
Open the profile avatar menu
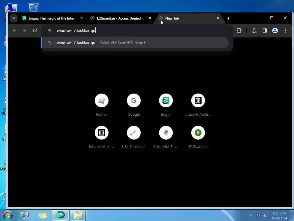pos(275,31)
